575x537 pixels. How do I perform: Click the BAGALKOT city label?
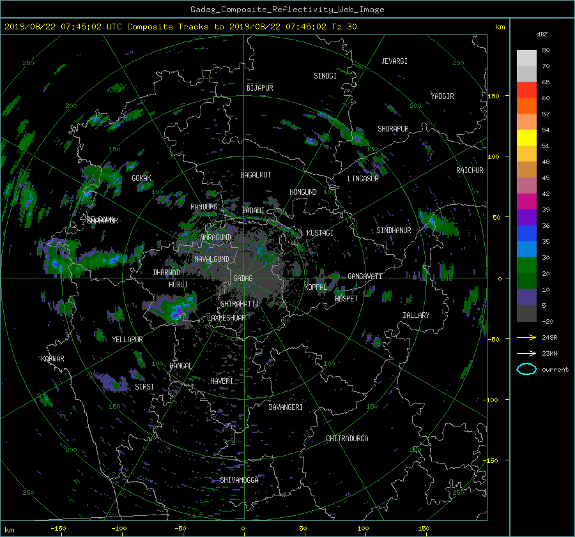(x=256, y=175)
